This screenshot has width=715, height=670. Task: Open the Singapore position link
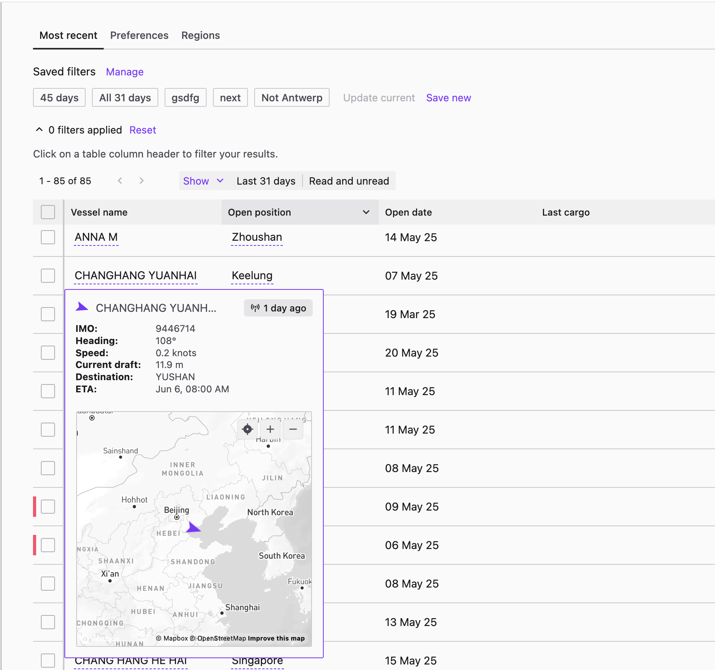(257, 661)
